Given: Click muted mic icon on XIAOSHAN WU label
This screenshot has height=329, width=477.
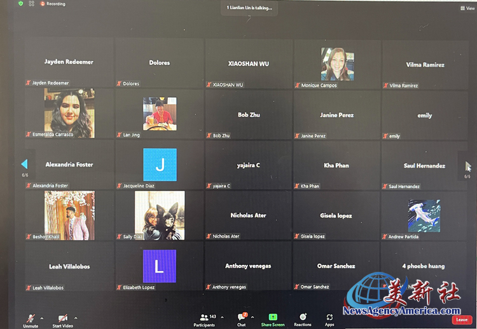Looking at the screenshot, I should (x=209, y=84).
